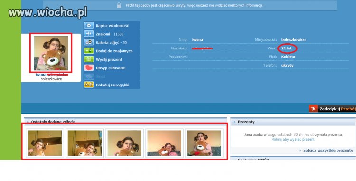The image size is (356, 181).
Task: Choose Dodaj do znajomych
Action: coord(114,51)
